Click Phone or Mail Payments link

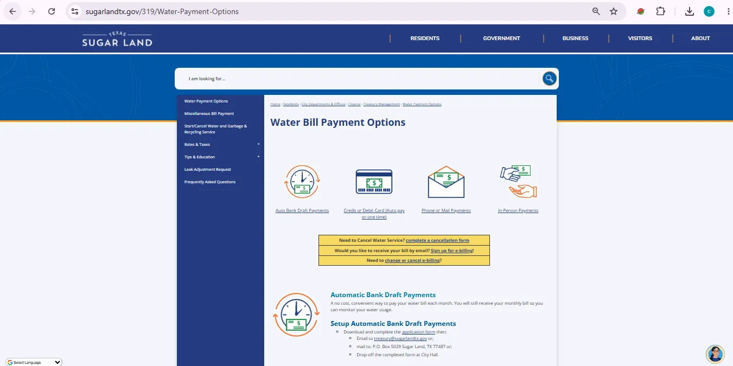(x=446, y=210)
